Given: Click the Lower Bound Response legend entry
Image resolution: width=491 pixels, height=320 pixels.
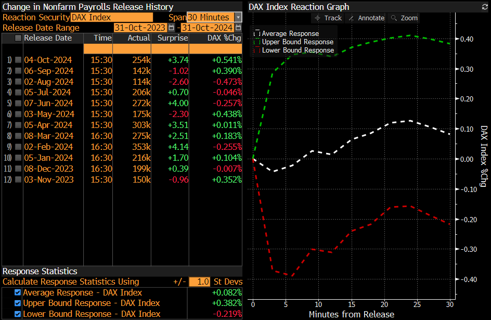Looking at the screenshot, I should point(294,50).
